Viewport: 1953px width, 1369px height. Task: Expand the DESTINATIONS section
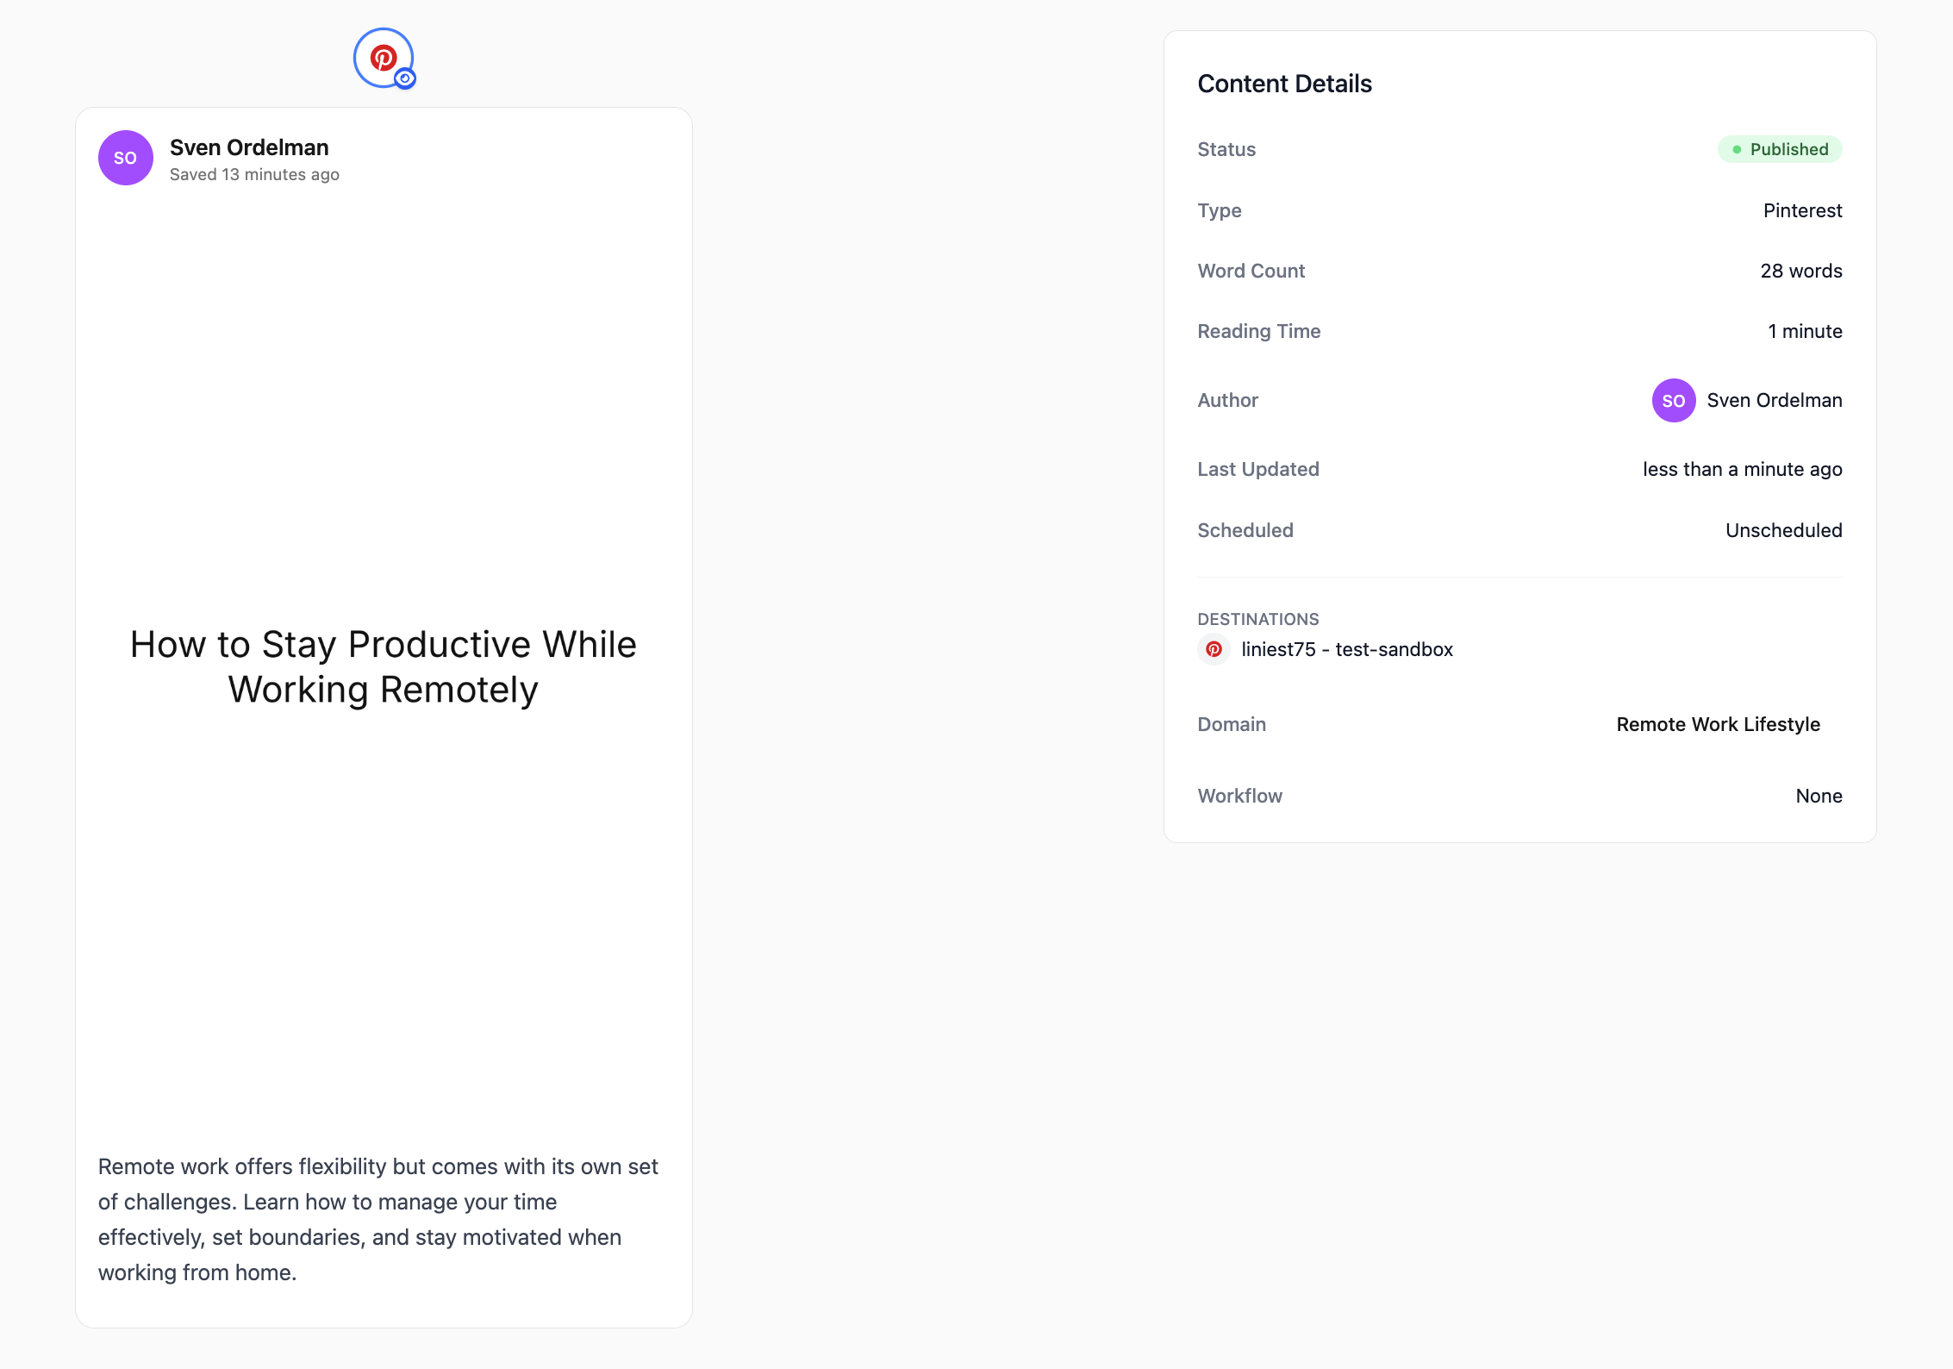(1257, 619)
